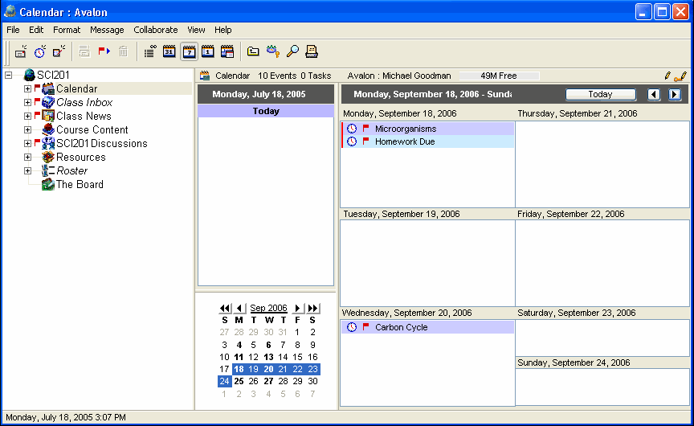Select September 27 in the mini calendar
The height and width of the screenshot is (426, 694).
[268, 381]
